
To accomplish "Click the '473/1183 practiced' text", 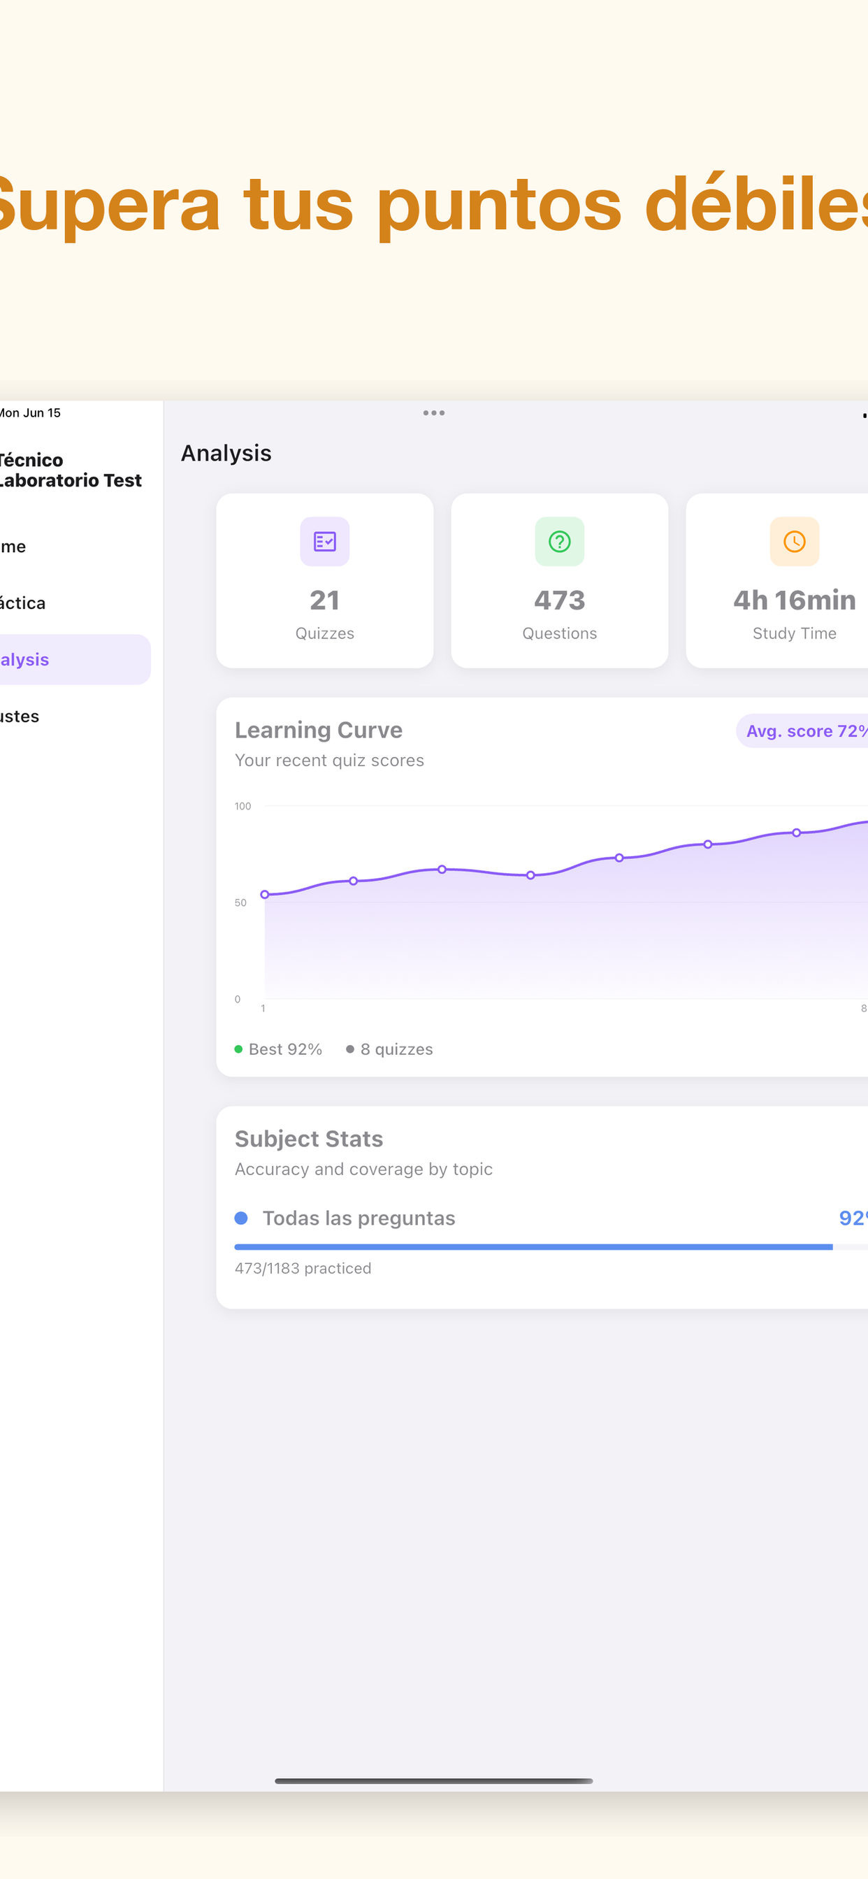I will (303, 1269).
